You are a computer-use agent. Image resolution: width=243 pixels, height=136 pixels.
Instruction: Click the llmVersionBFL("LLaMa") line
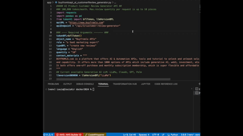tap(83, 75)
